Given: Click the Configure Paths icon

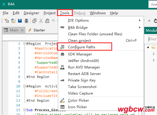Looking at the screenshot, I should [x=62, y=47].
